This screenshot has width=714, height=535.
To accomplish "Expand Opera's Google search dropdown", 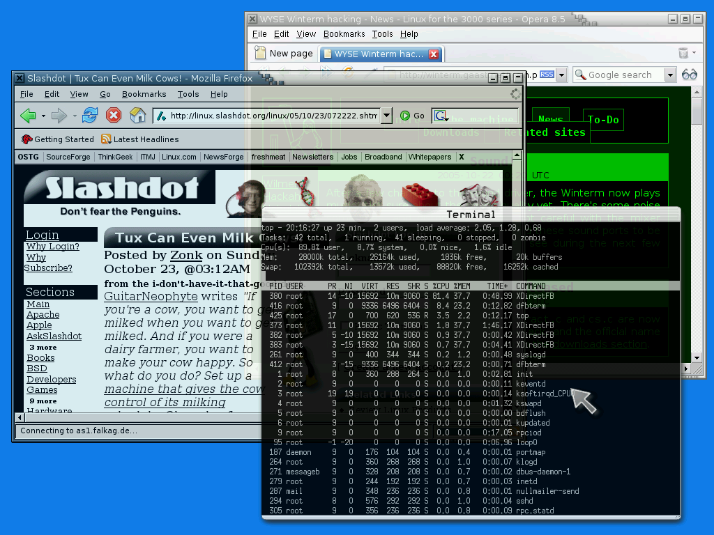I will point(670,75).
